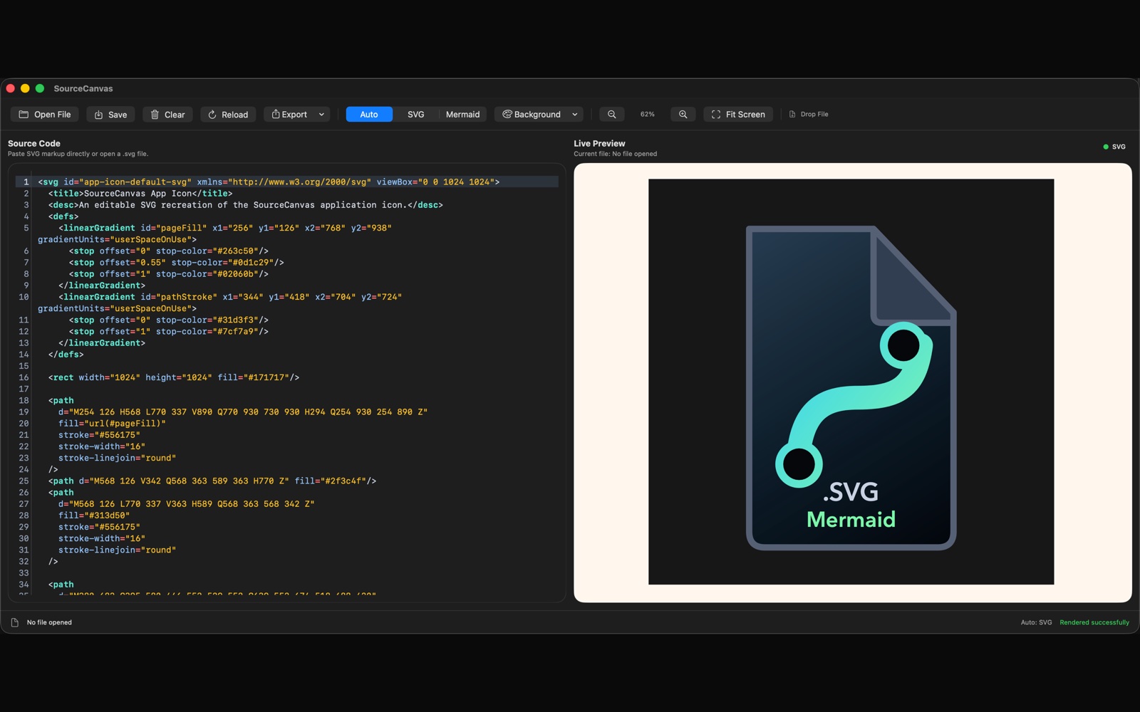Click the Export share button
Screen dimensions: 1140x712
tap(289, 114)
